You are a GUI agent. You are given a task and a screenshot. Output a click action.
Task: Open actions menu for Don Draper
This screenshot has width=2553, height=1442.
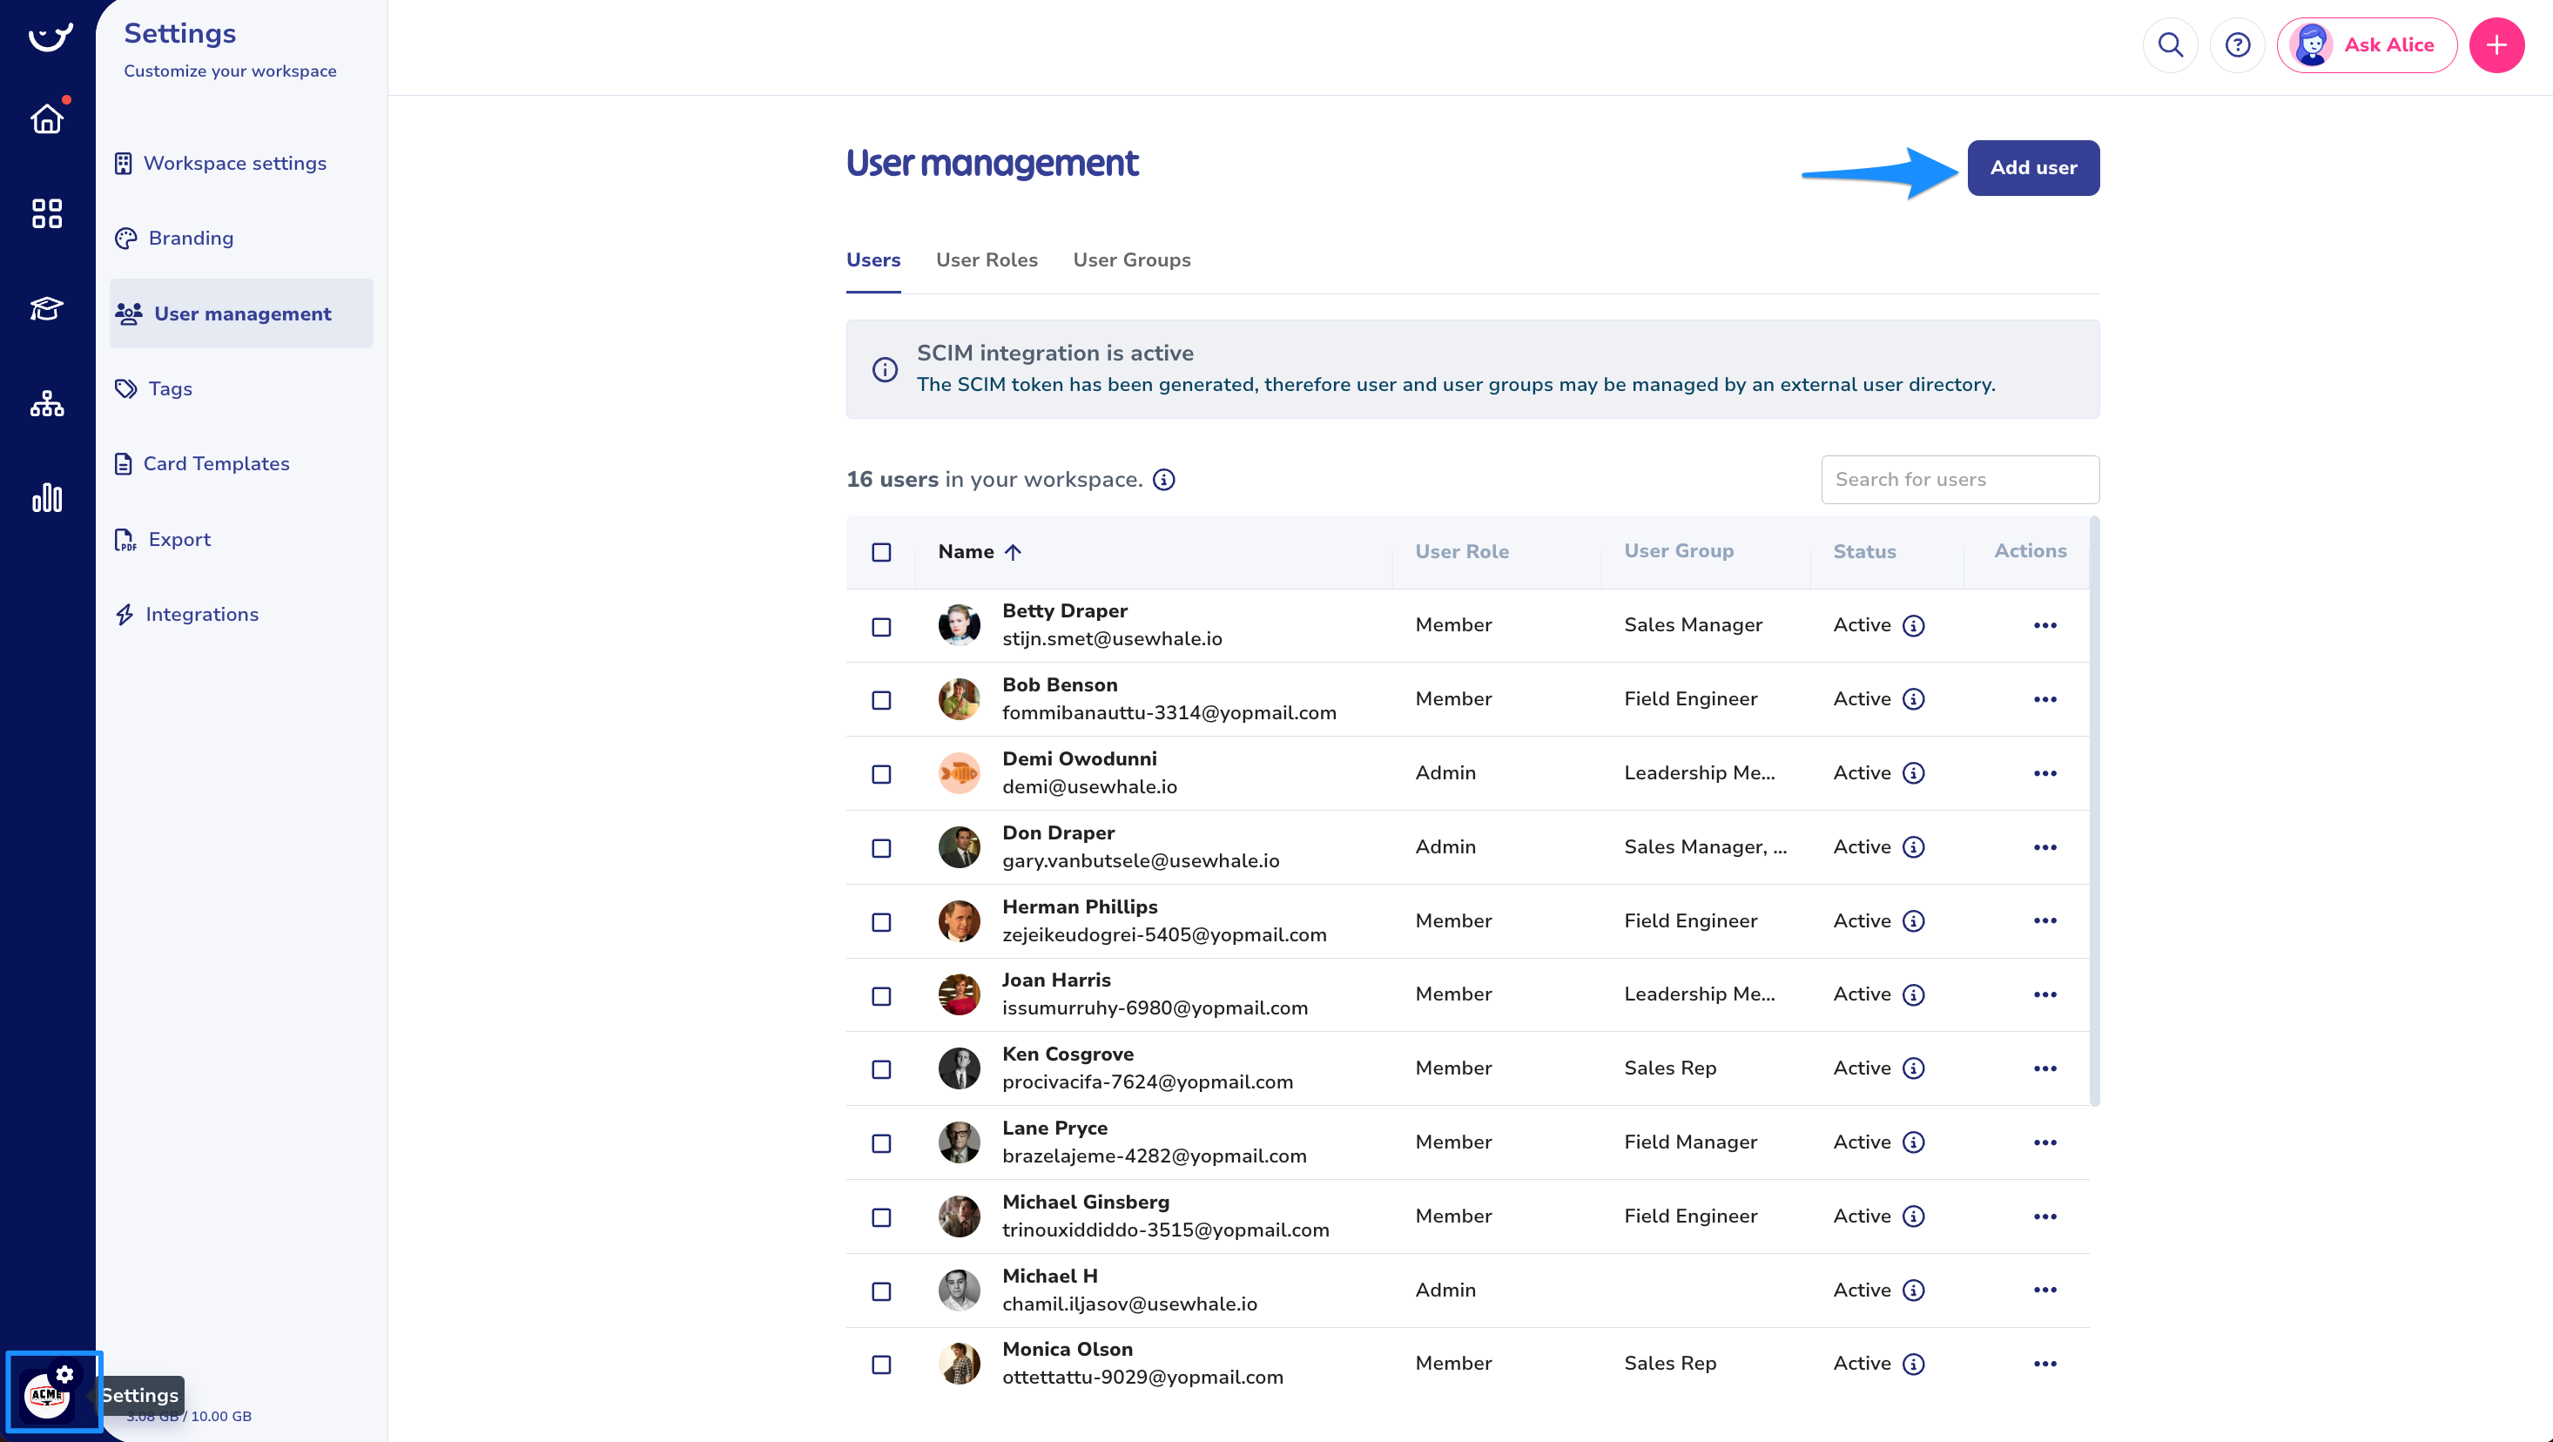tap(2044, 847)
